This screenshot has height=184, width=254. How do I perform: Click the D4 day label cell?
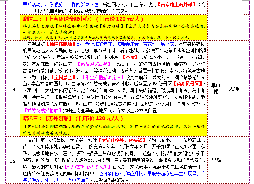[x=12, y=89]
